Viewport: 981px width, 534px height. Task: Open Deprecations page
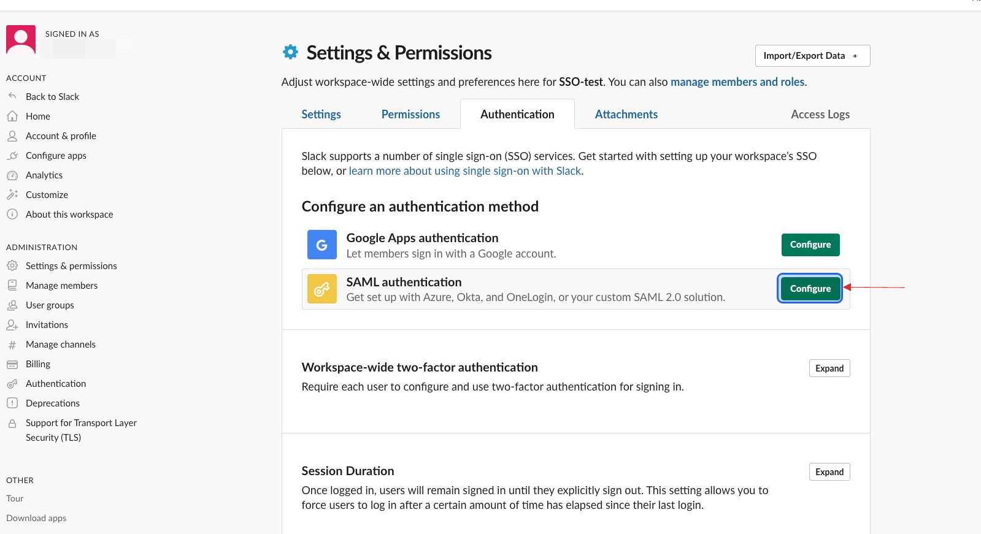tap(53, 403)
